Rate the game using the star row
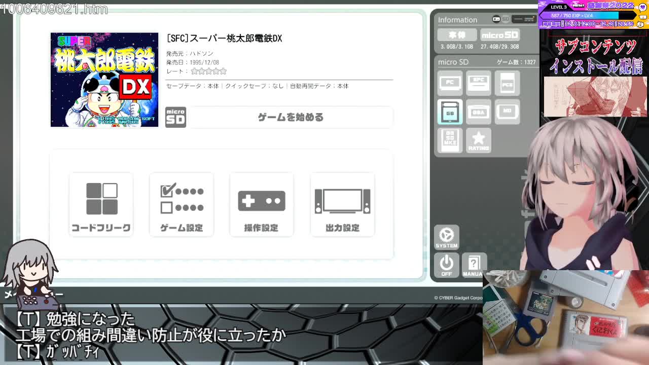Viewport: 649px width, 365px height. tap(209, 71)
